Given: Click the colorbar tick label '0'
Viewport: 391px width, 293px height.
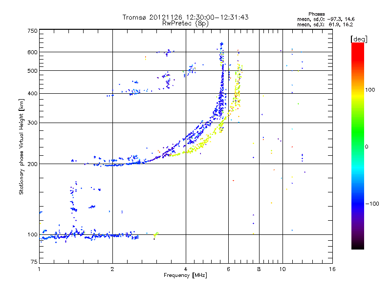Looking at the screenshot, I should (x=366, y=147).
